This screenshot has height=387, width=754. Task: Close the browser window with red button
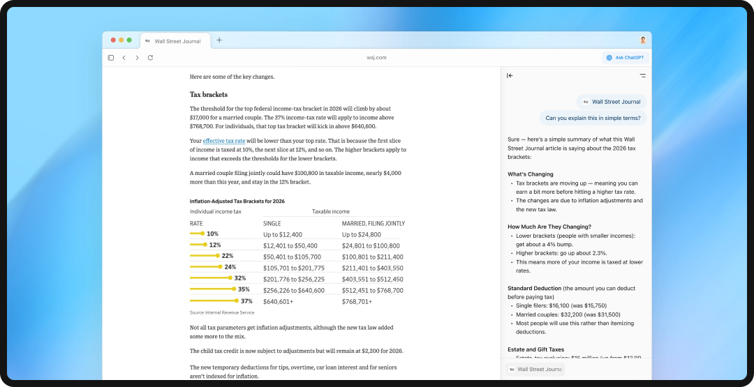pyautogui.click(x=112, y=40)
